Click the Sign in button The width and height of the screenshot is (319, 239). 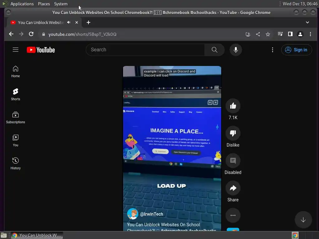297,50
